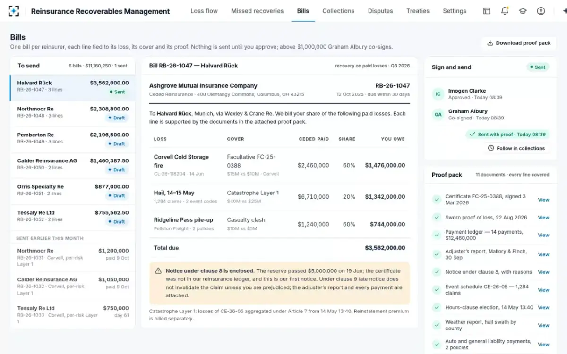View Weather report hail swath document
Screen dimensions: 567x354
click(x=543, y=325)
